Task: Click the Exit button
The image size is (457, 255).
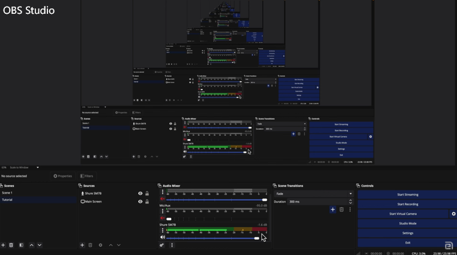Action: [407, 243]
